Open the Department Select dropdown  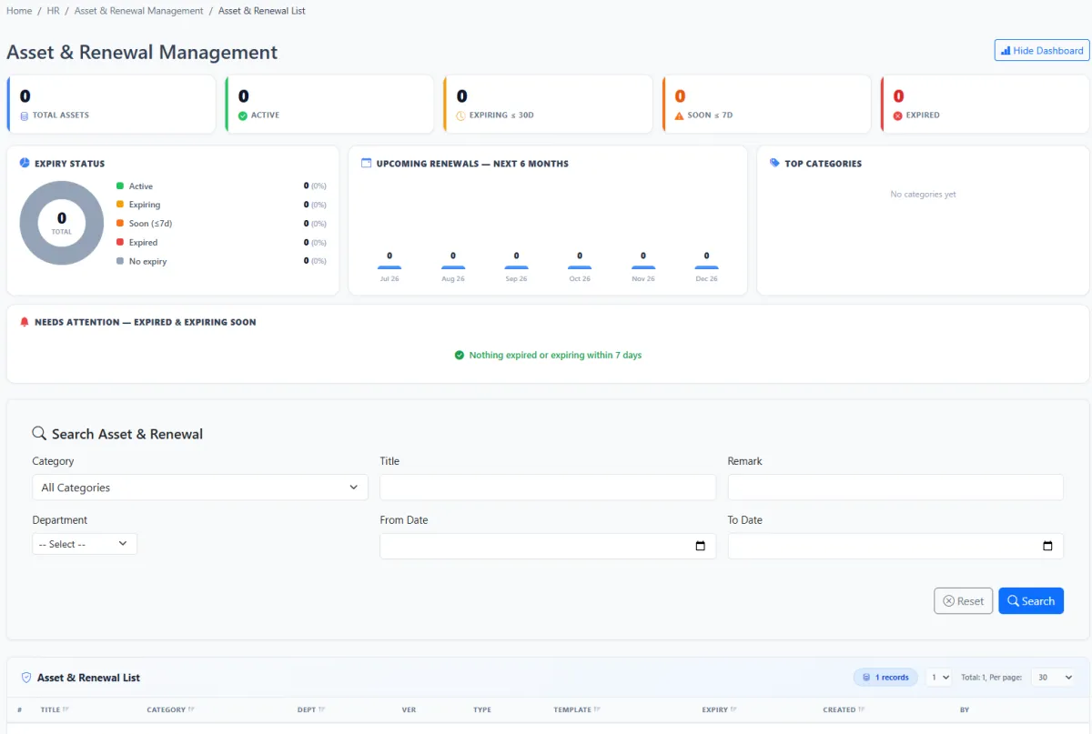click(85, 544)
